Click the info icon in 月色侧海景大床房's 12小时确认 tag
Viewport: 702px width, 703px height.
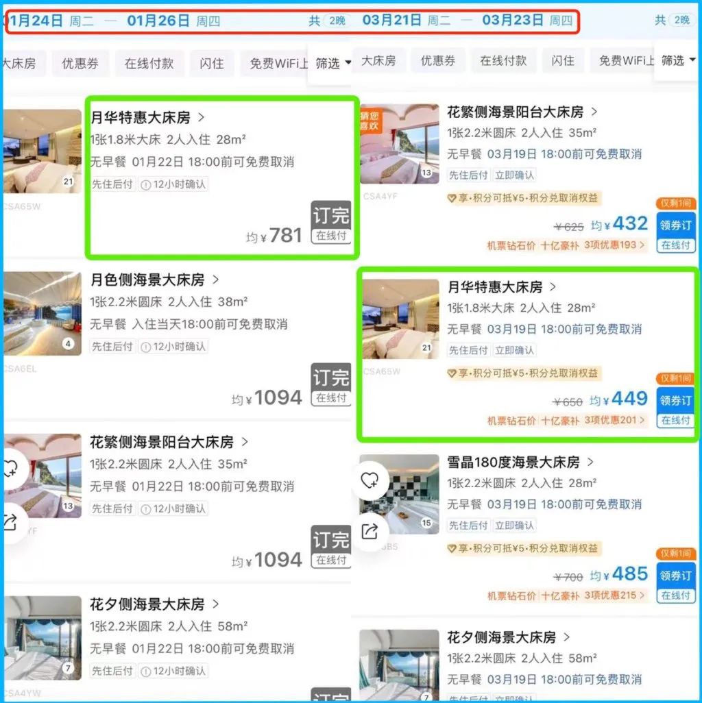145,347
